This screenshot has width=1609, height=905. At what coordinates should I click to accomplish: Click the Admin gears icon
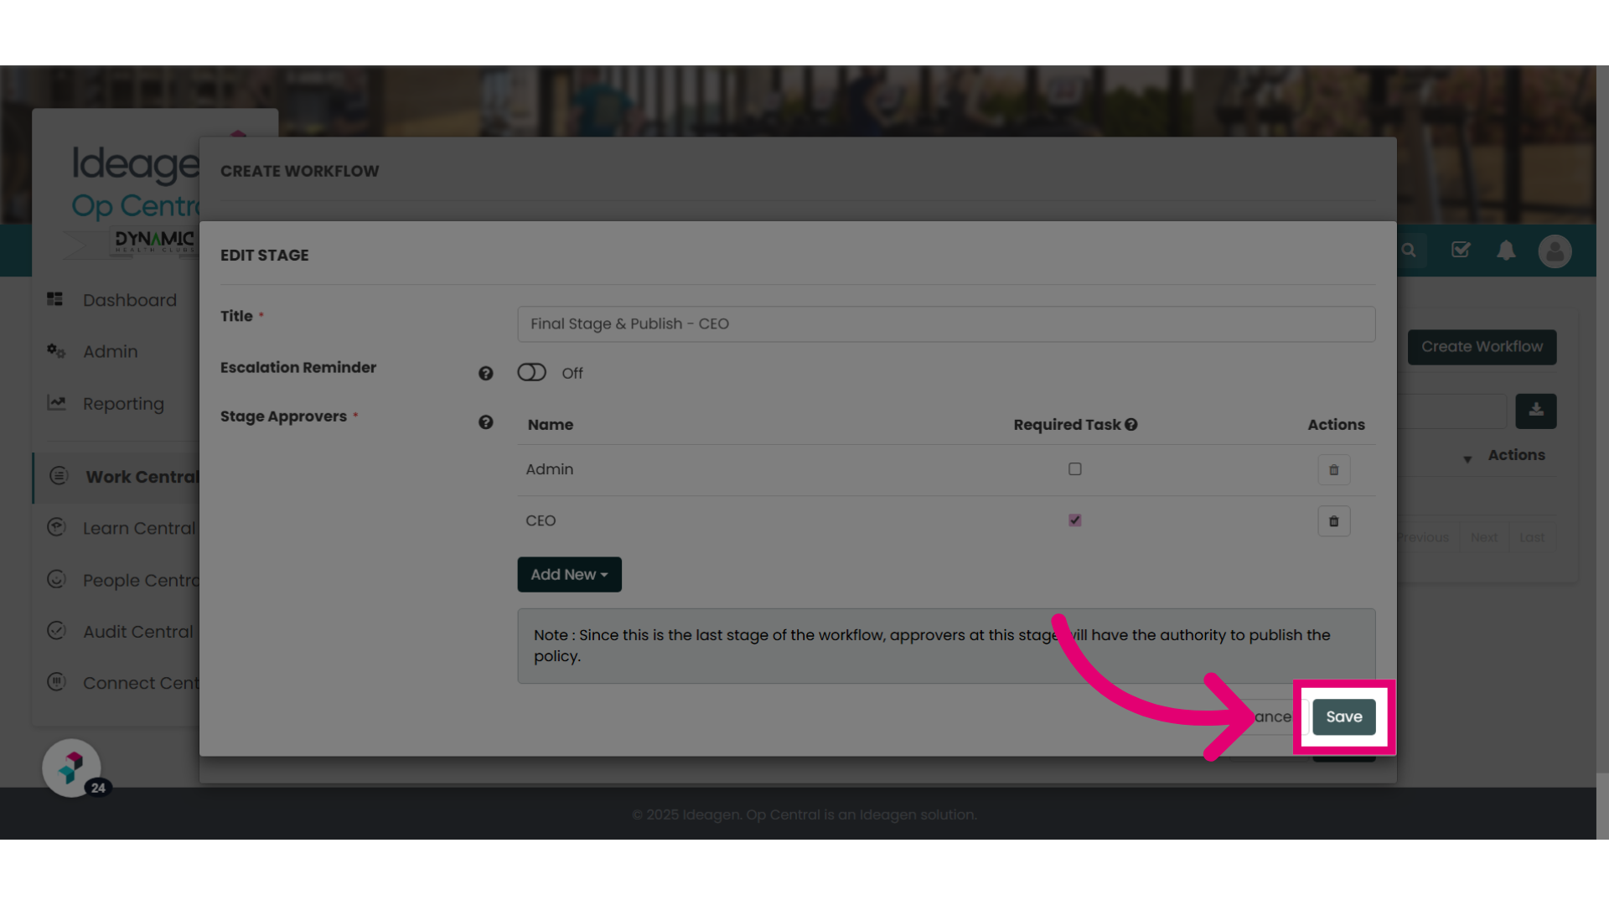tap(55, 351)
